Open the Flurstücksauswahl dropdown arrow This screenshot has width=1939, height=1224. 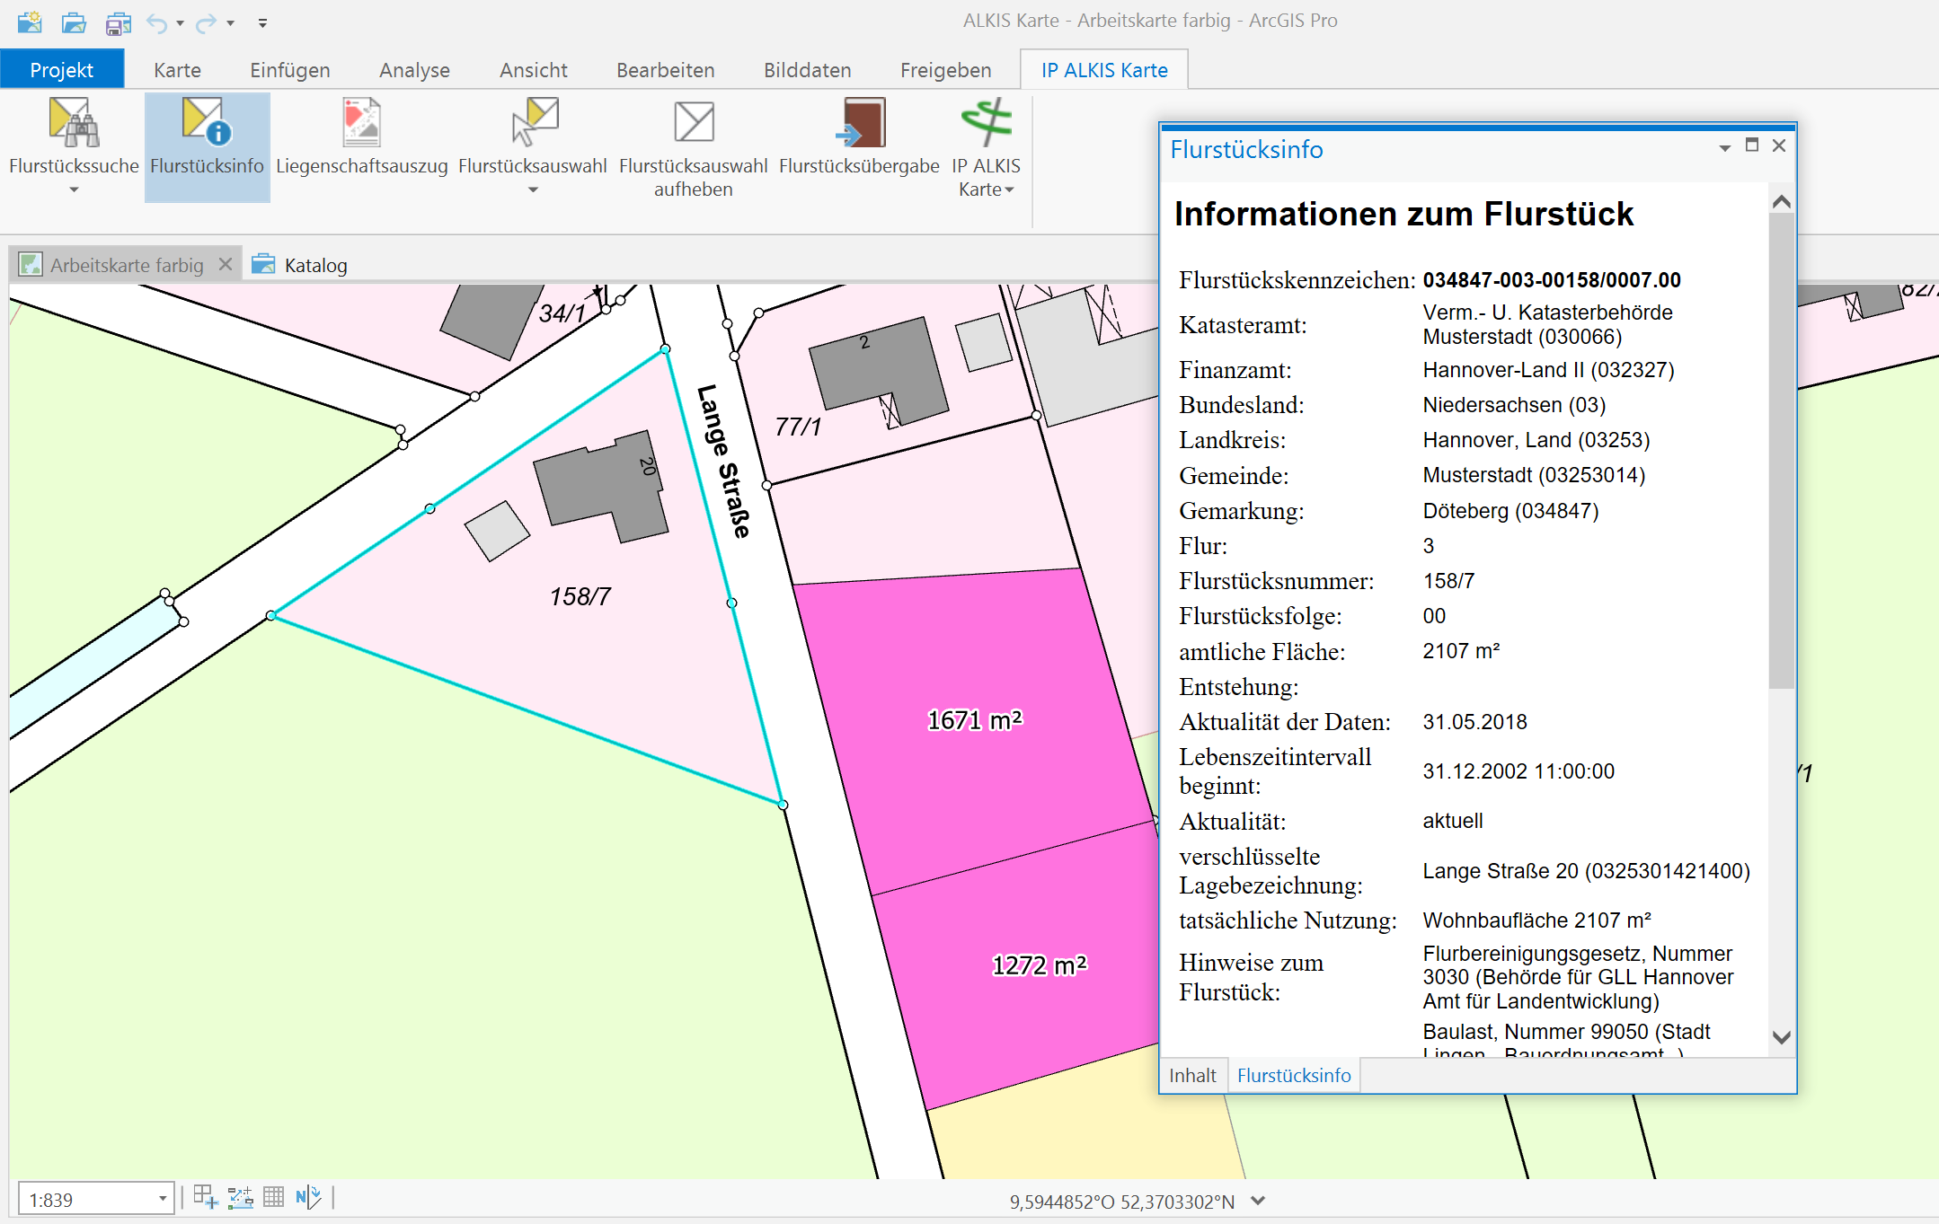[533, 189]
